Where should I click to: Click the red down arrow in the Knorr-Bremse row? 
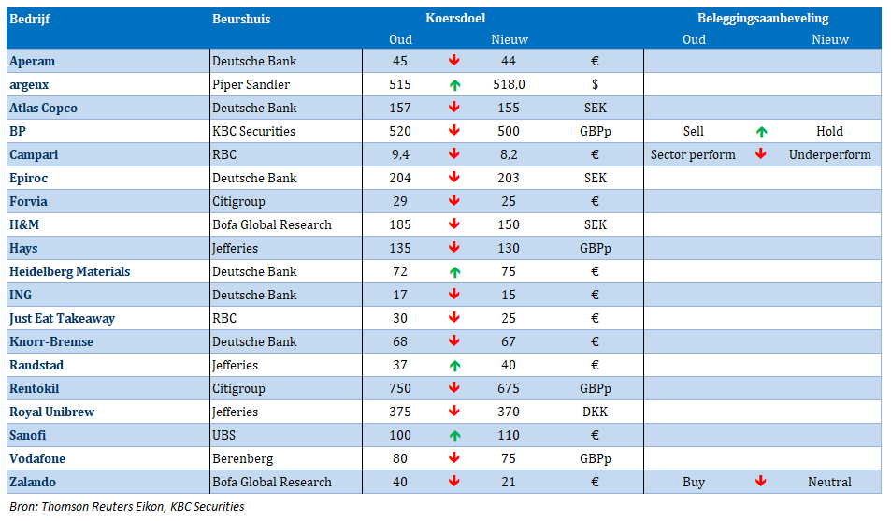(454, 340)
